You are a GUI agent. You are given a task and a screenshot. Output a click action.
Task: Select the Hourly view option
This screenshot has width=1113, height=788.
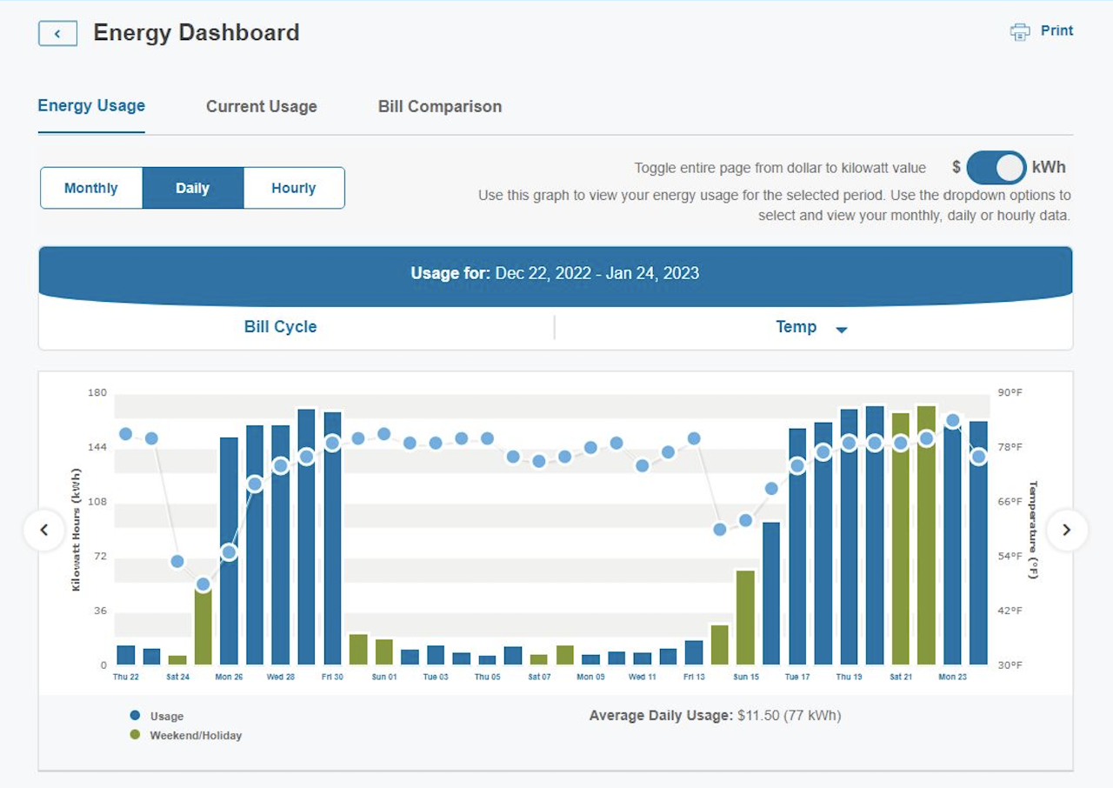click(293, 188)
